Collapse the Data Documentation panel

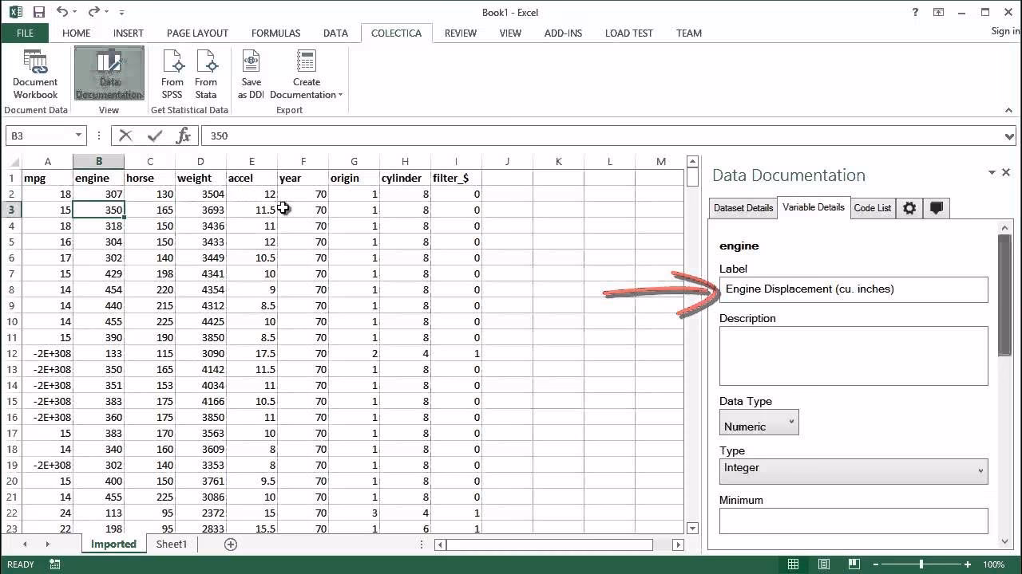pyautogui.click(x=991, y=172)
